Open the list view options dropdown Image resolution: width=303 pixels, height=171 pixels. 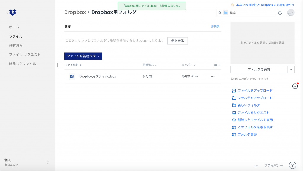pos(217,65)
